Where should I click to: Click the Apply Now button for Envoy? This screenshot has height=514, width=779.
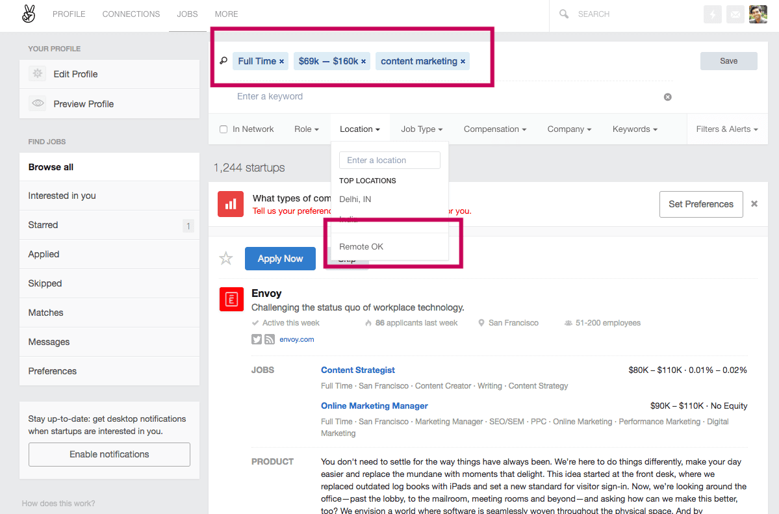[x=280, y=258]
